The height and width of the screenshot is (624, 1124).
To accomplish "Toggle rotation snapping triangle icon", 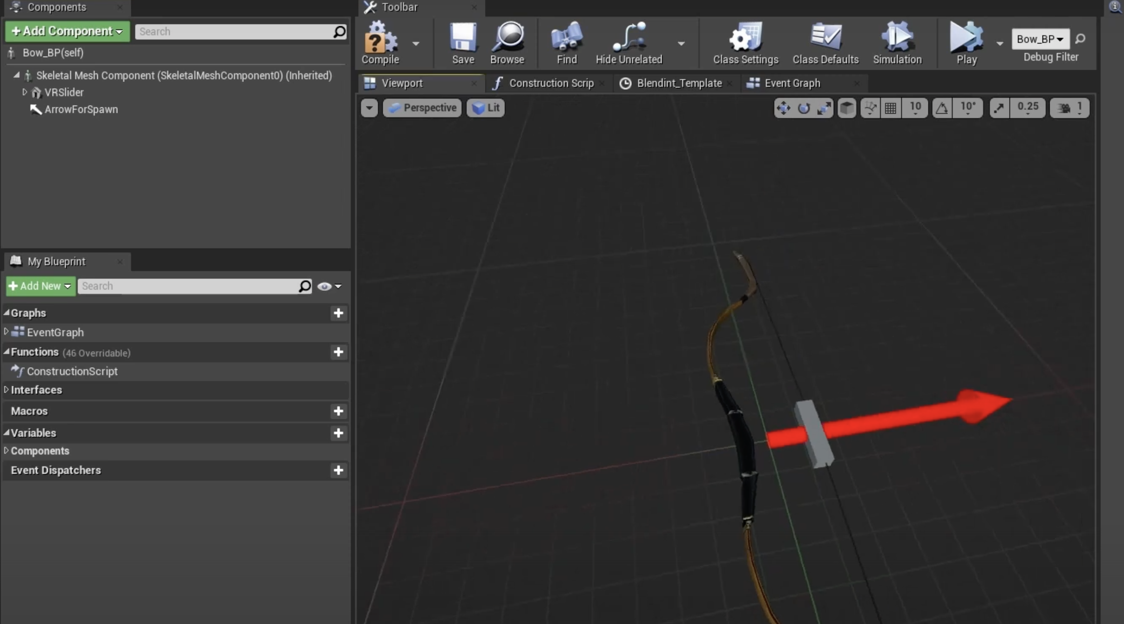I will [941, 108].
